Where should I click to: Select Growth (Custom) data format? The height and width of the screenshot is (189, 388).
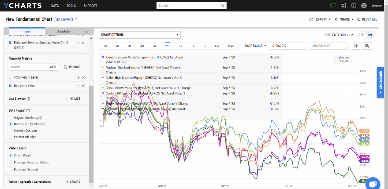click(11, 131)
